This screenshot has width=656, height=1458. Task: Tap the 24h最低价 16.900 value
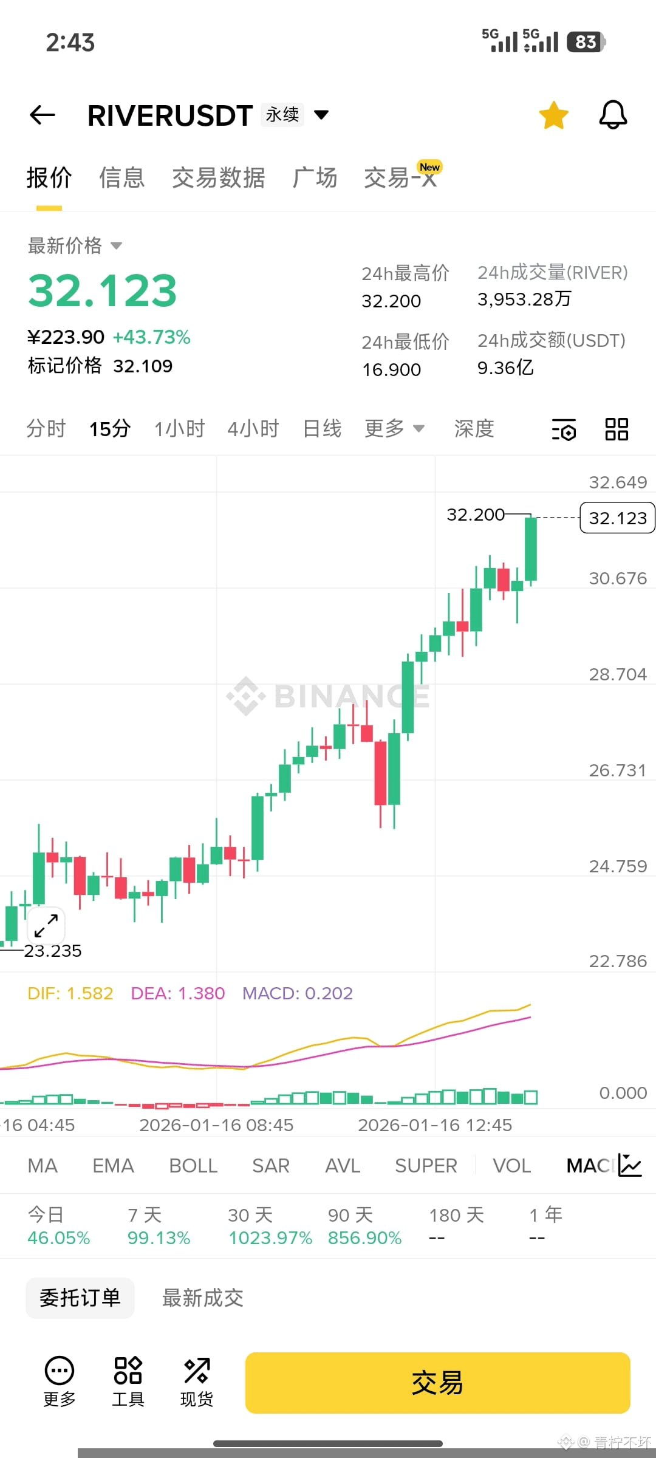pos(392,369)
